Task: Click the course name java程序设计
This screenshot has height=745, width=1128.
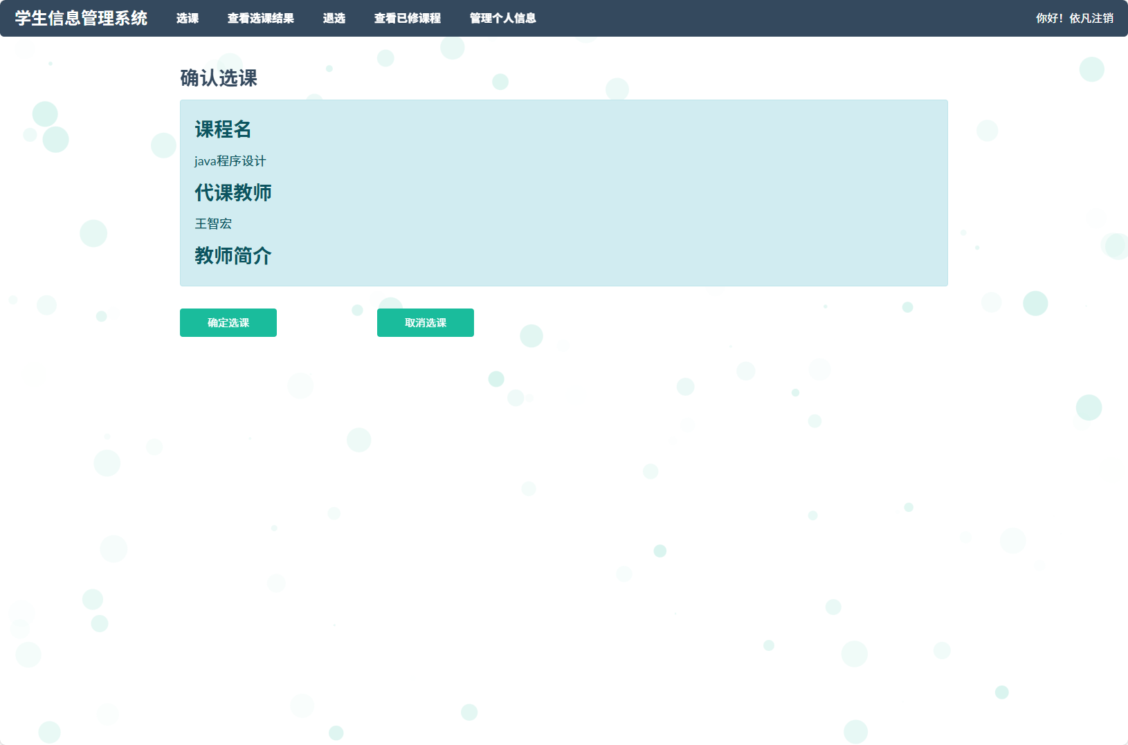Action: [230, 161]
